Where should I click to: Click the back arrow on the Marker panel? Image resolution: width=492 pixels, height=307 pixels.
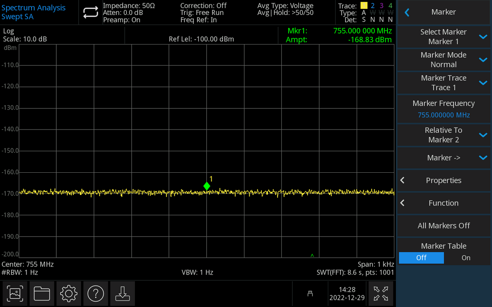point(406,12)
